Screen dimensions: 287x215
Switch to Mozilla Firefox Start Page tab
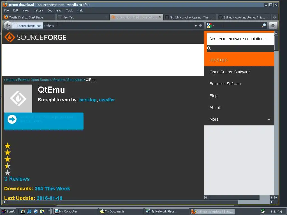coord(29,17)
